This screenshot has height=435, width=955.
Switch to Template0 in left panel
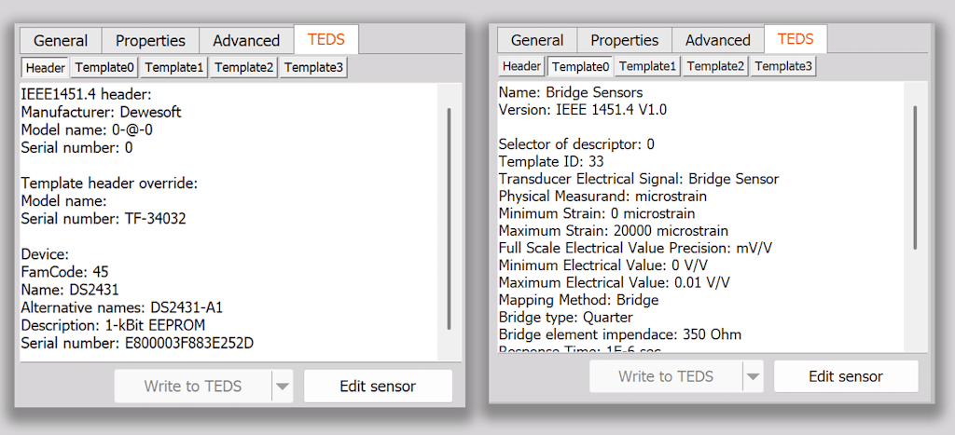[x=104, y=67]
